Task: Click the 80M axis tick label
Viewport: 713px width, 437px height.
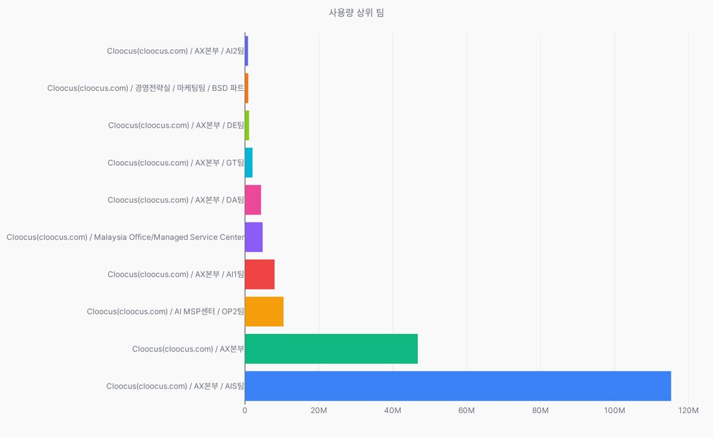Action: click(x=541, y=410)
